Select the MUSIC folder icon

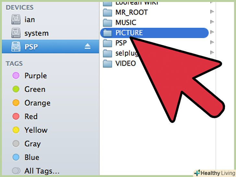coord(108,23)
